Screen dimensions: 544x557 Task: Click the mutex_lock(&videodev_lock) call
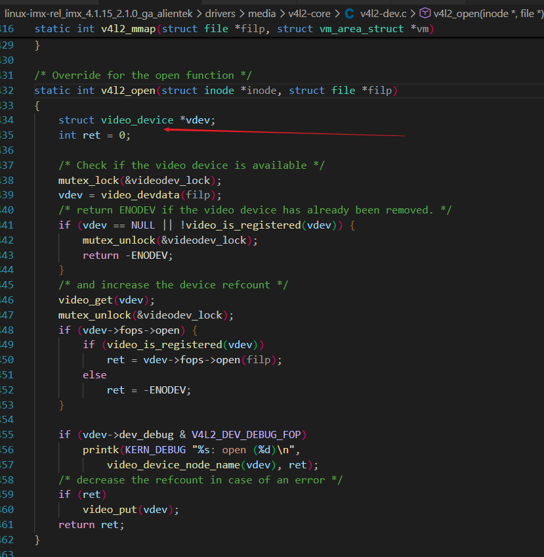140,181
